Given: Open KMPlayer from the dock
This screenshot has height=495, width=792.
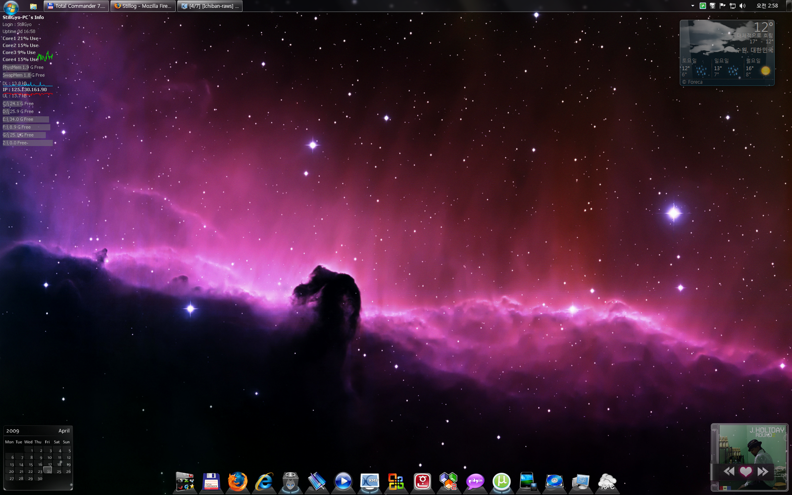Looking at the screenshot, I should pos(370,481).
